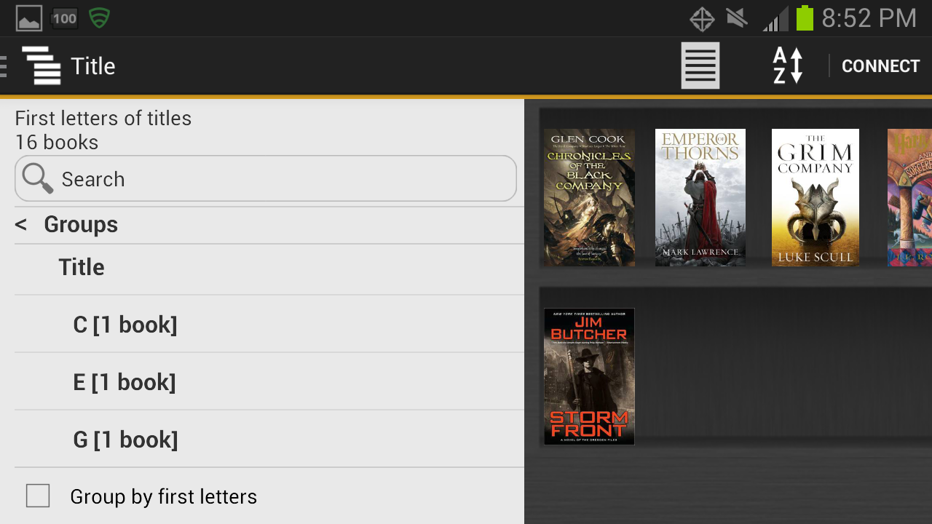932x524 pixels.
Task: Tap the 8:52 PM clock
Action: click(869, 18)
